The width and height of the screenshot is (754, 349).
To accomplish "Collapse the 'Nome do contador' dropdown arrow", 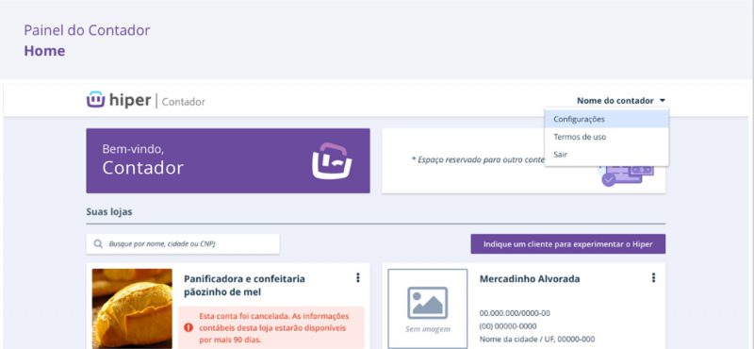I will [663, 101].
